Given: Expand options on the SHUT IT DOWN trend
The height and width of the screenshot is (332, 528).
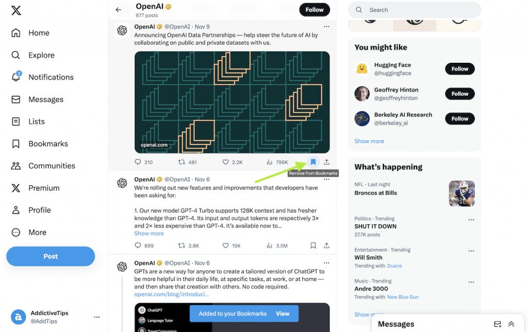Looking at the screenshot, I should click(471, 219).
